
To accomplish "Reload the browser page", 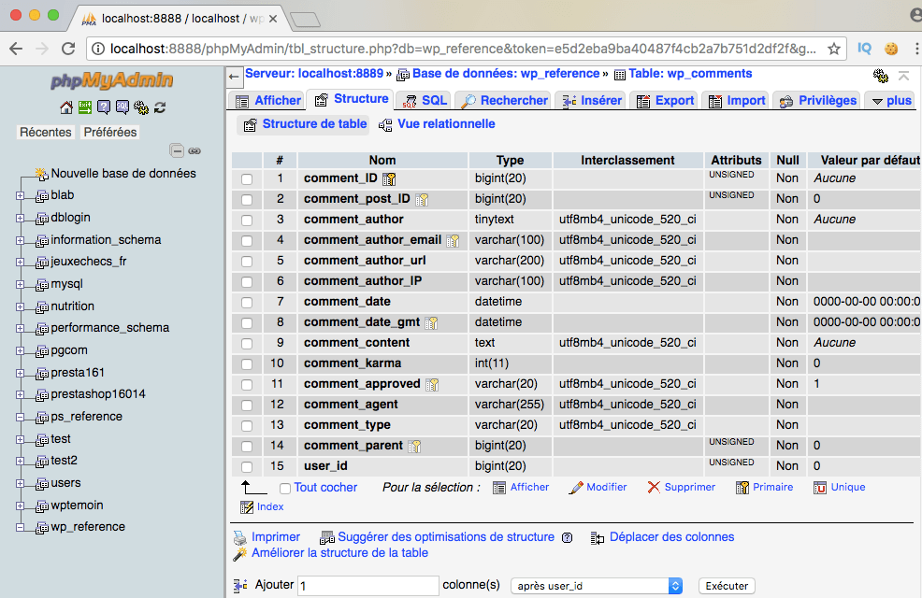I will coord(68,49).
